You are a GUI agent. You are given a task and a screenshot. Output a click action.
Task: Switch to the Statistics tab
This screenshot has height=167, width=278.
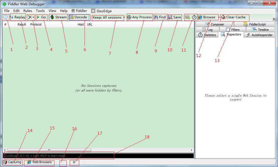[207, 35]
